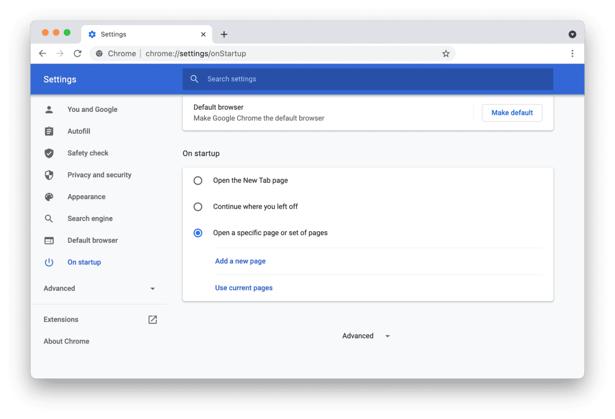
Task: Click Use current pages link
Action: (244, 288)
